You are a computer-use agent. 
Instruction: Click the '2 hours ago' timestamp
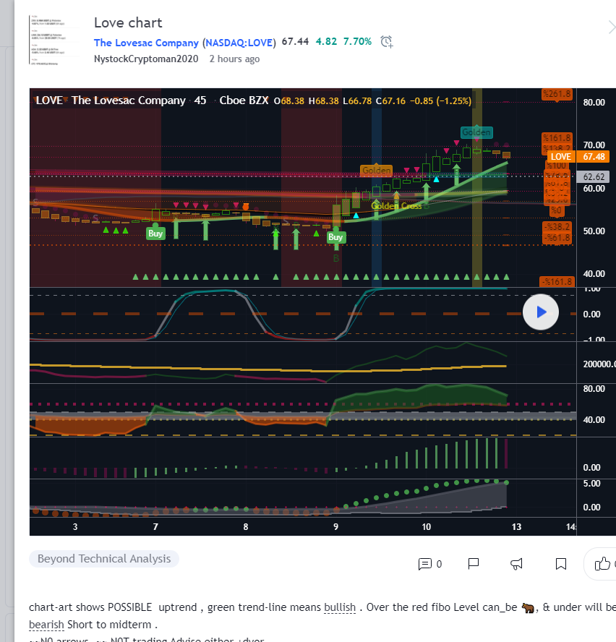235,59
